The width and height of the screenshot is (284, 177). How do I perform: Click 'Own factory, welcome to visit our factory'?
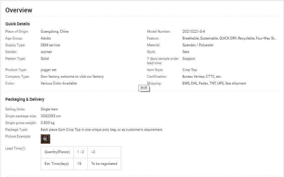point(72,77)
